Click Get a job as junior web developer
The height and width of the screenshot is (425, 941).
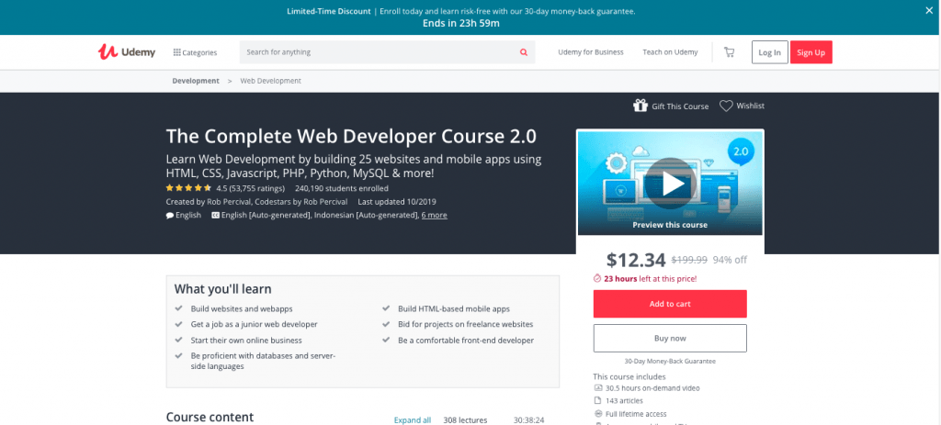pos(254,324)
